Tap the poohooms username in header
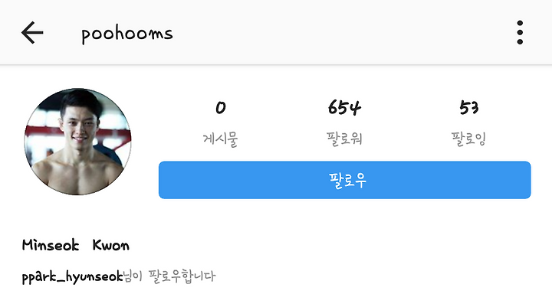Viewport: 552px width, 307px height. click(x=127, y=34)
